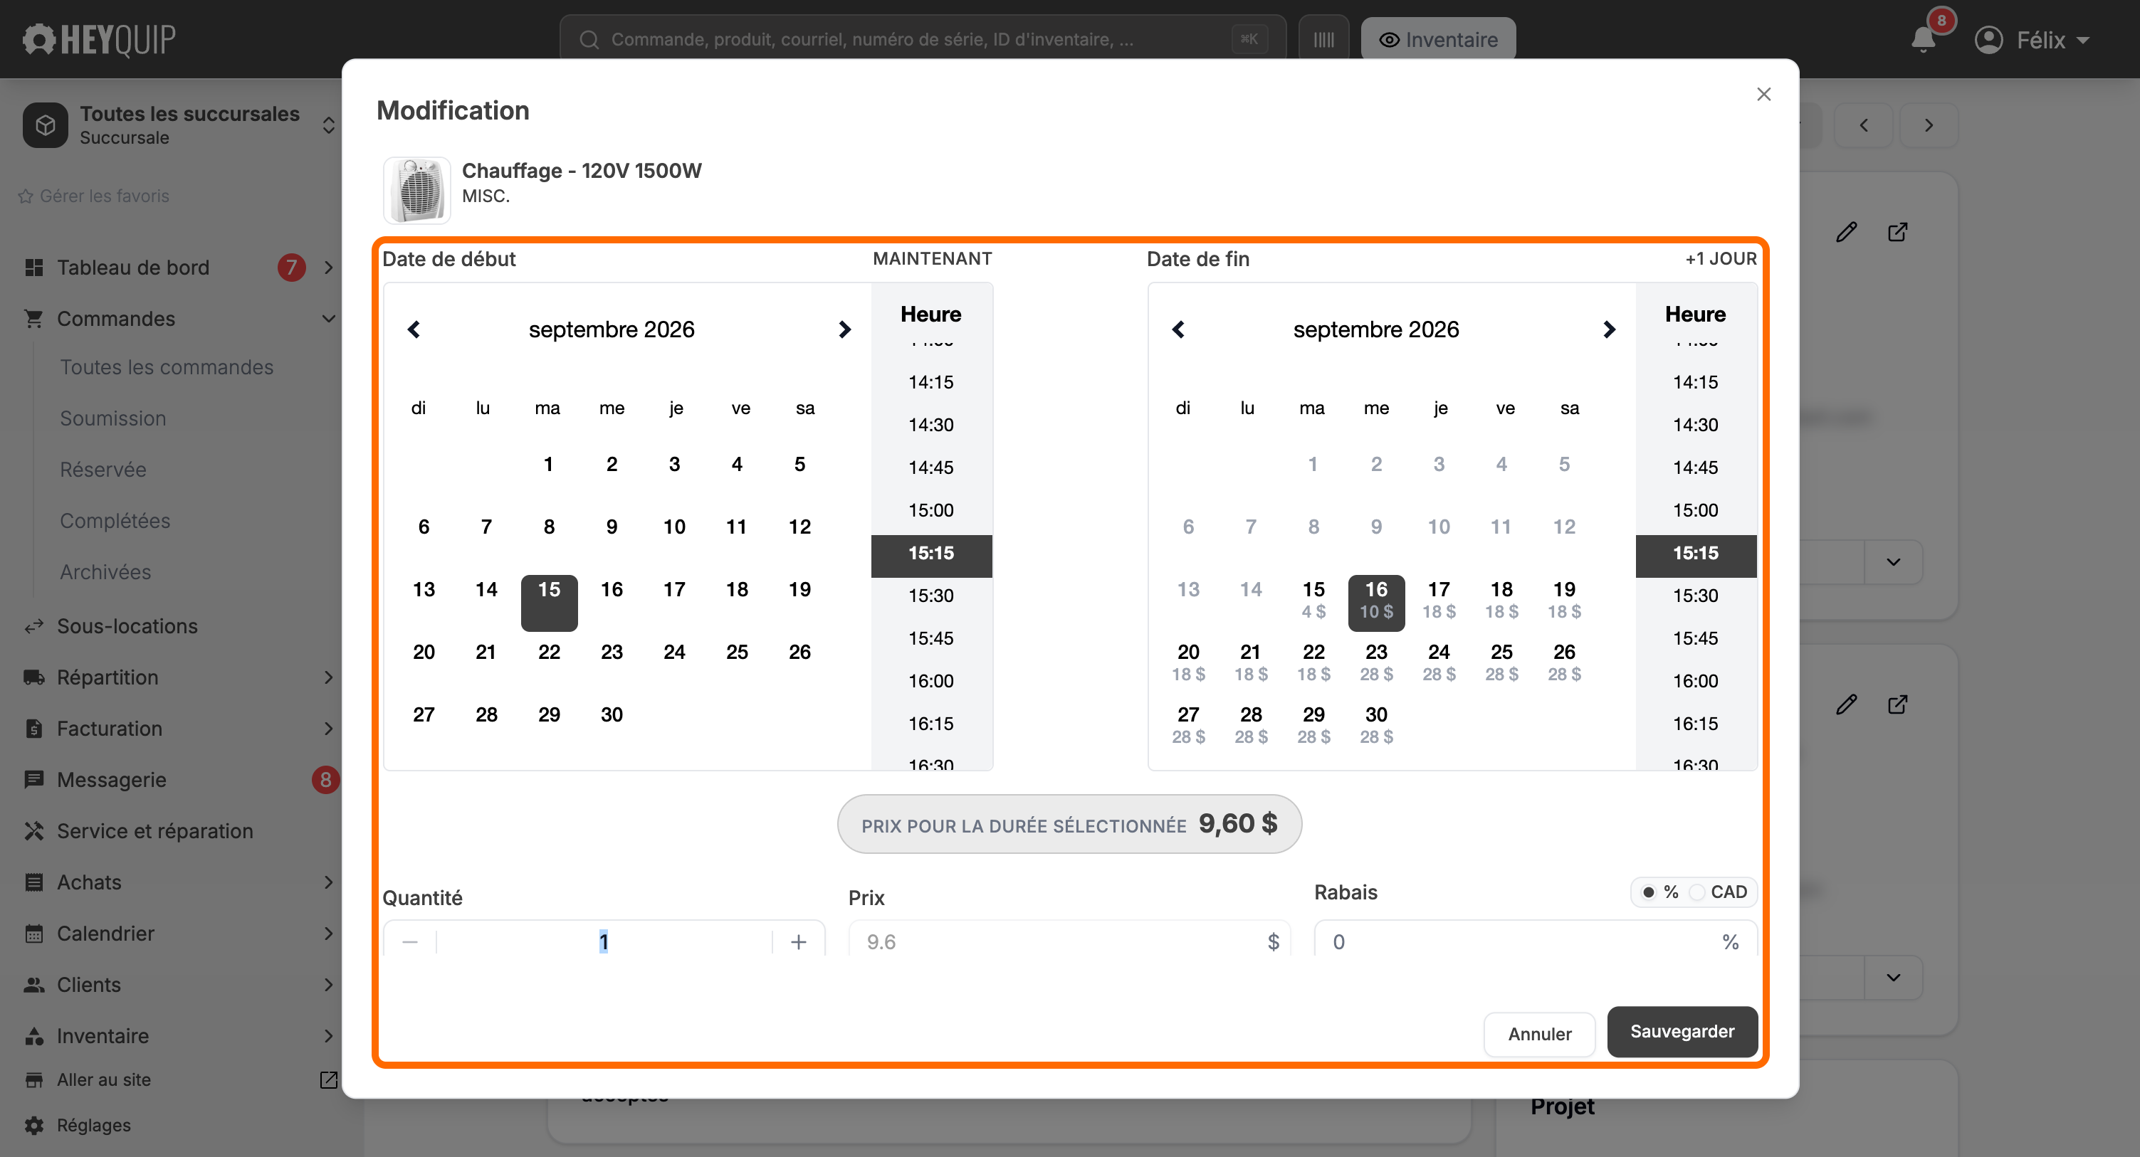The image size is (2140, 1157).
Task: Open Réglages settings gear
Action: 78,1126
